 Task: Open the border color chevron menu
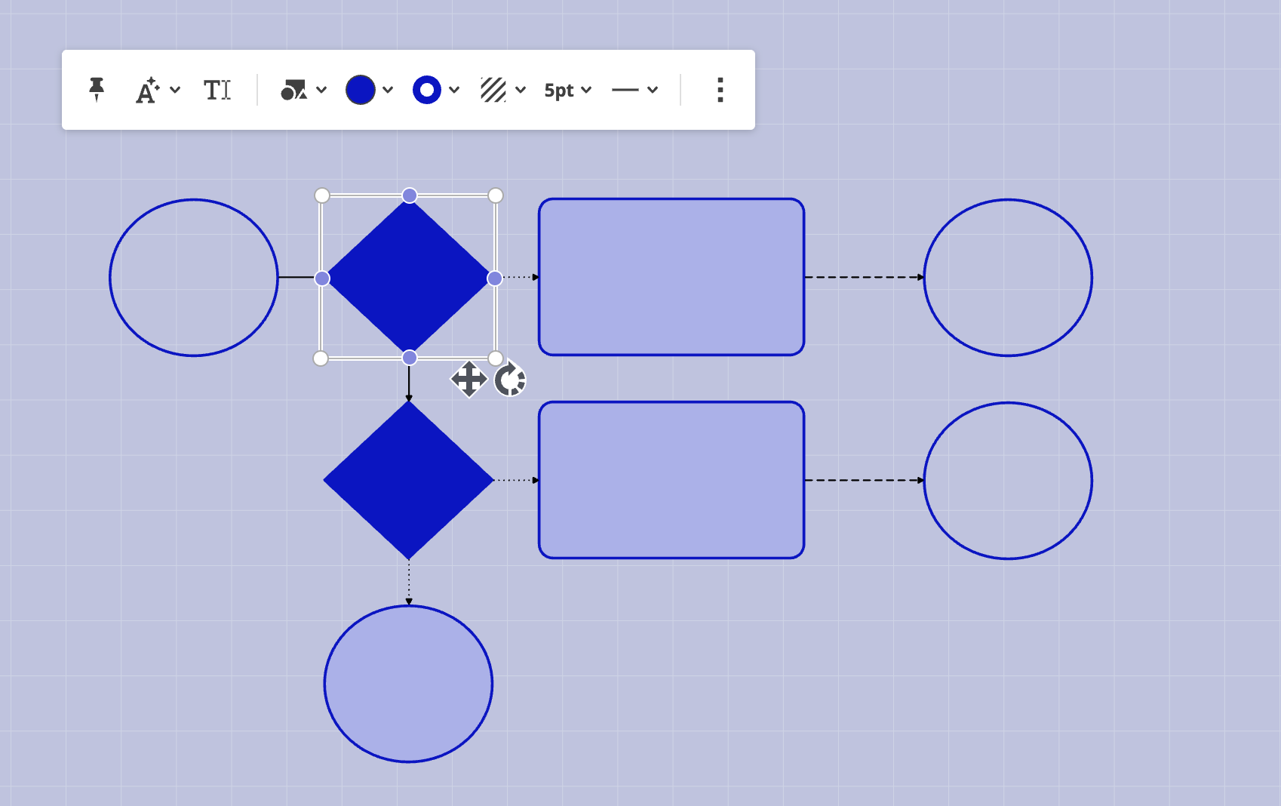tap(454, 90)
